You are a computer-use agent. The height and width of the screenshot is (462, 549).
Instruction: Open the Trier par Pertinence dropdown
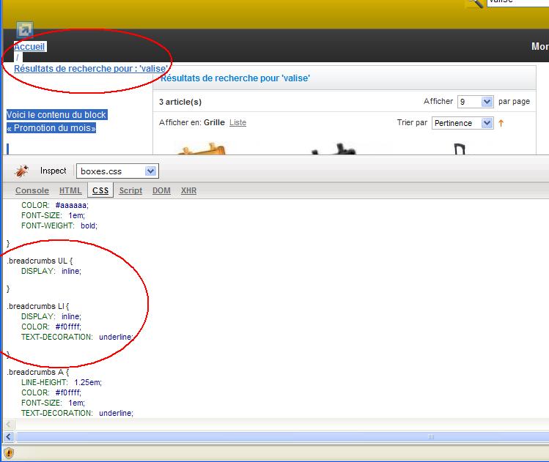463,123
